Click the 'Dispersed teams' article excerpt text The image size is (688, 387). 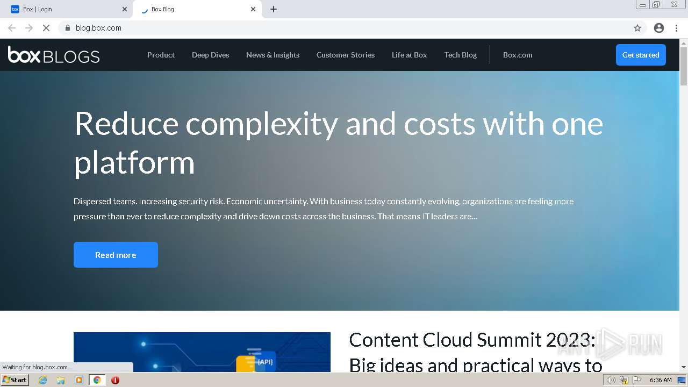point(324,209)
